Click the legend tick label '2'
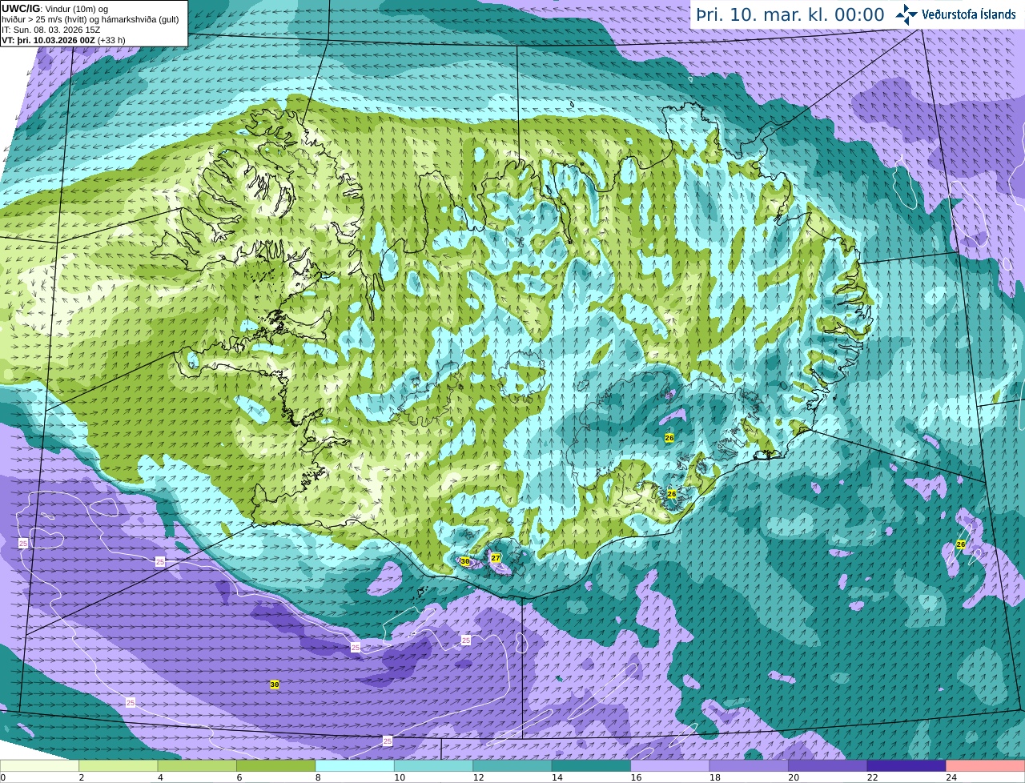This screenshot has width=1025, height=783. (x=81, y=777)
